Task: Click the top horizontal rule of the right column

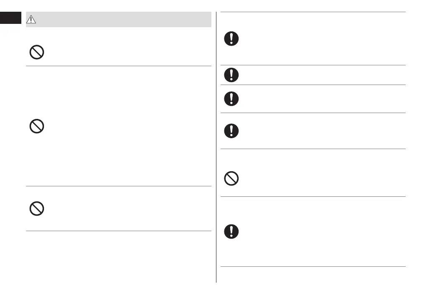Action: click(313, 12)
